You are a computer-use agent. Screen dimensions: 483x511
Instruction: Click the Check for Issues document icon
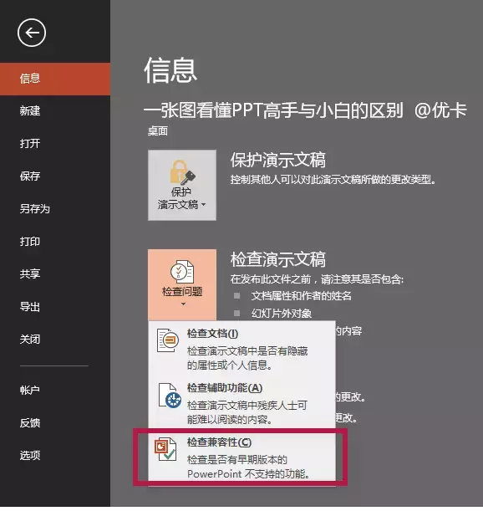click(182, 272)
